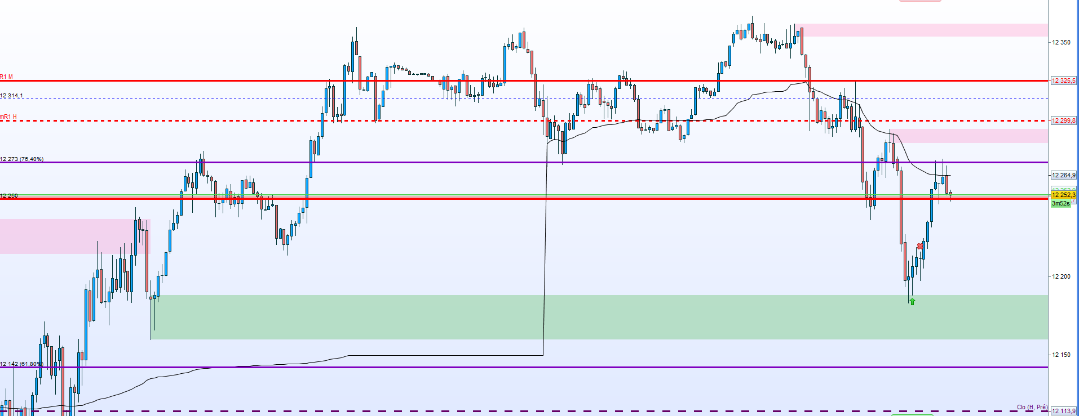Click the 12 200 price scale value
The height and width of the screenshot is (416, 1079).
(x=1061, y=276)
